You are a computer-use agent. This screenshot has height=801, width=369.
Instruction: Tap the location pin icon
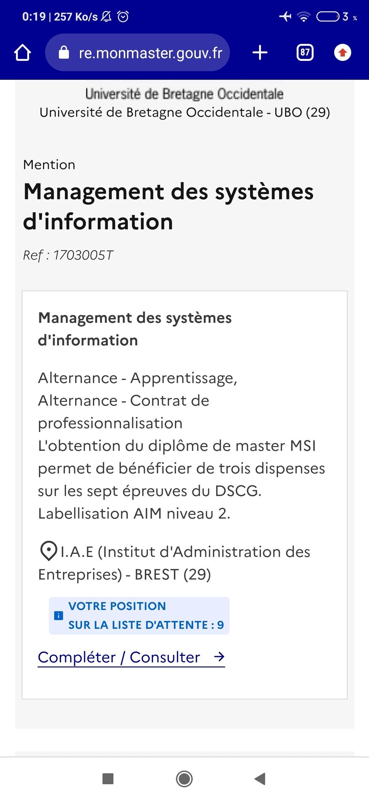49,551
